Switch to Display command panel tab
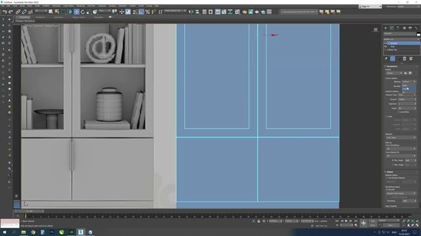 click(x=410, y=28)
